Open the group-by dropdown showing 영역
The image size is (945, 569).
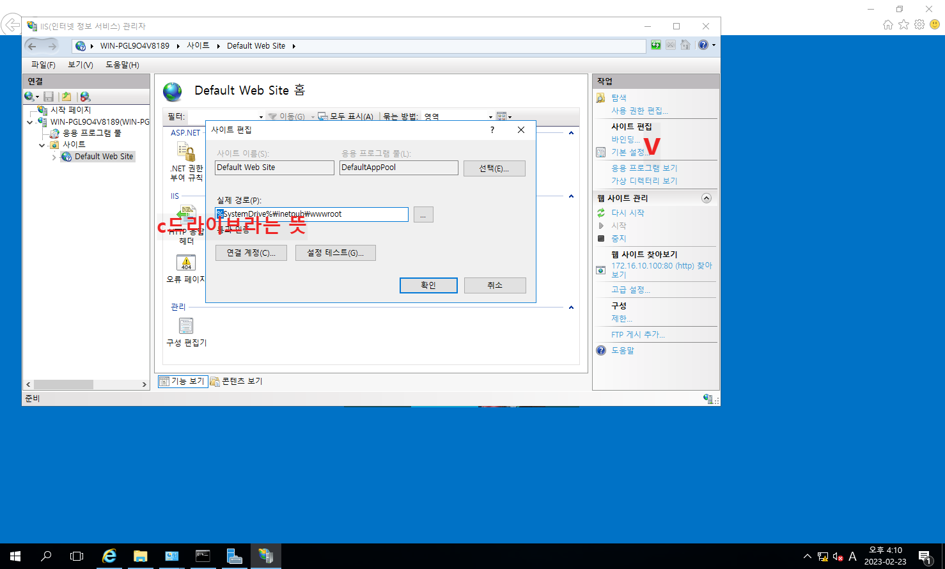coord(490,117)
